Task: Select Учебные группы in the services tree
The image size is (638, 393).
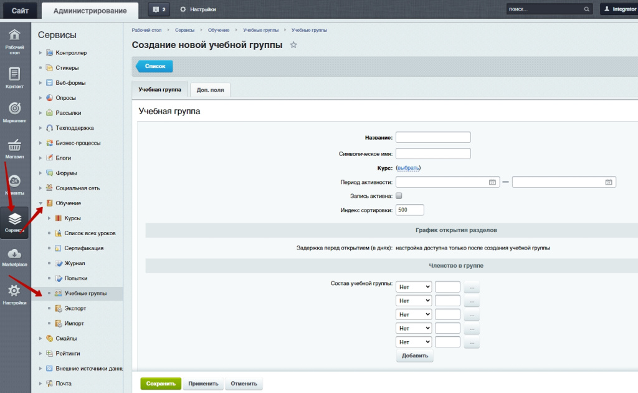Action: (85, 293)
